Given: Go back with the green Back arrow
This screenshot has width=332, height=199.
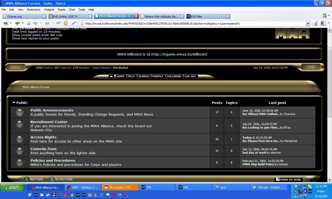Looking at the screenshot, I should pos(17,23).
